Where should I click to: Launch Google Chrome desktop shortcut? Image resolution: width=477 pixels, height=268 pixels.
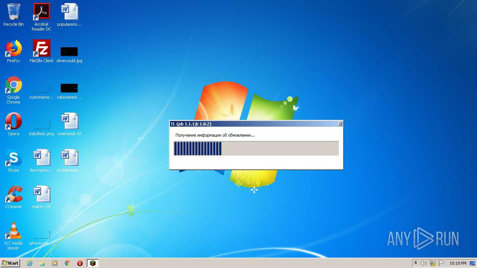[x=13, y=90]
